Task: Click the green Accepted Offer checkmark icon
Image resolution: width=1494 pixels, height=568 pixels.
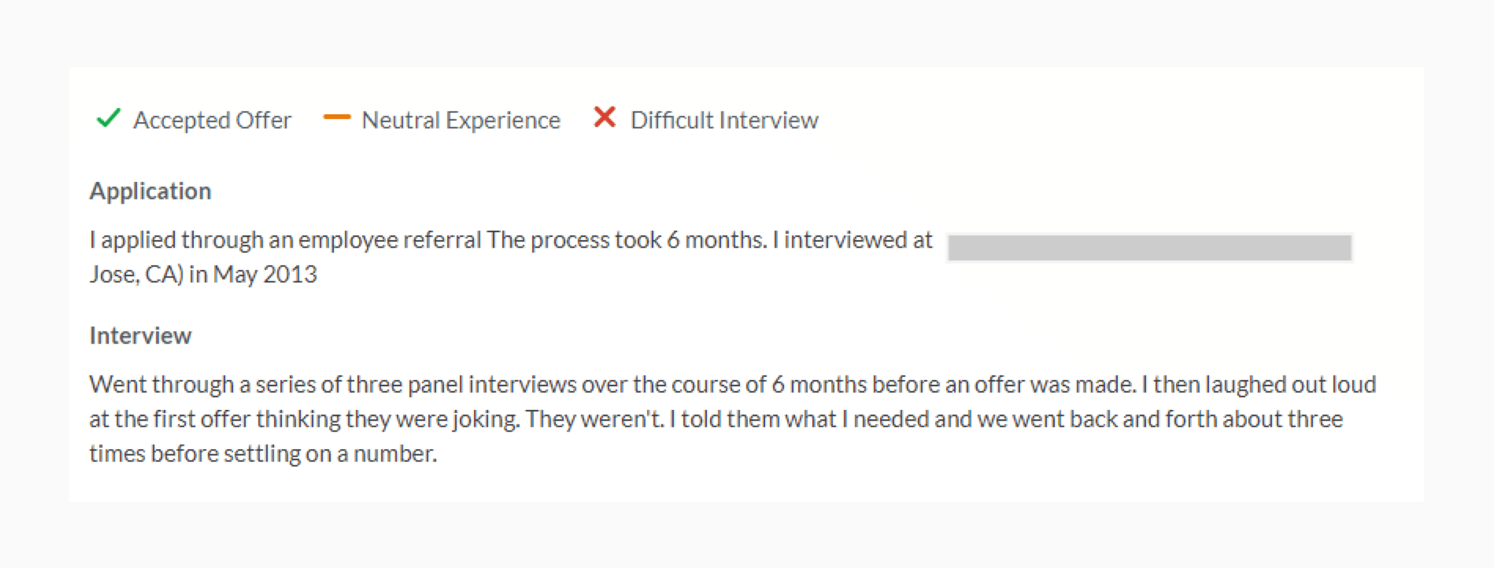Action: [x=109, y=118]
